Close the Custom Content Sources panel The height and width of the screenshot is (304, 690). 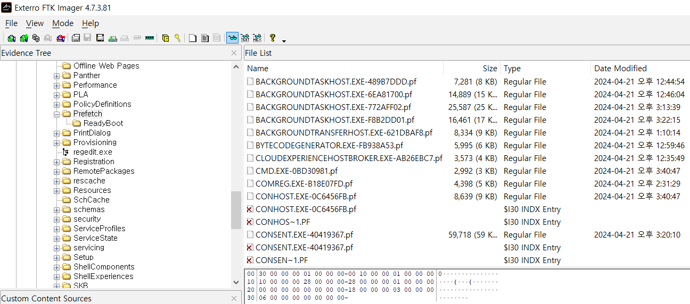tap(234, 299)
